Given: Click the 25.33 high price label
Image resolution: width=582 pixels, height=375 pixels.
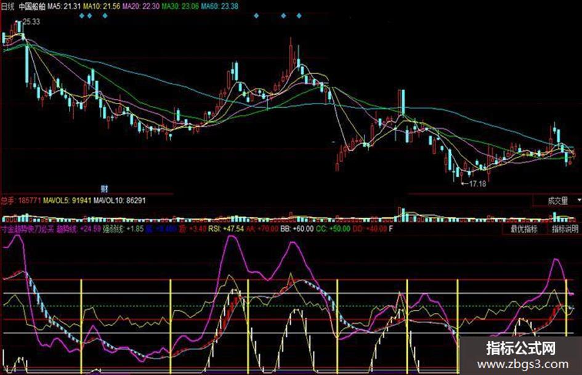Looking at the screenshot, I should coord(31,22).
